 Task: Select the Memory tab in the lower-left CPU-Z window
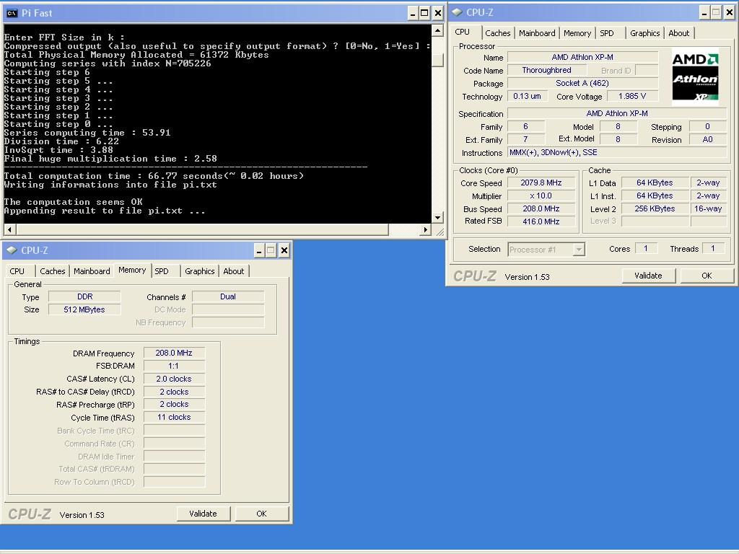coord(132,270)
